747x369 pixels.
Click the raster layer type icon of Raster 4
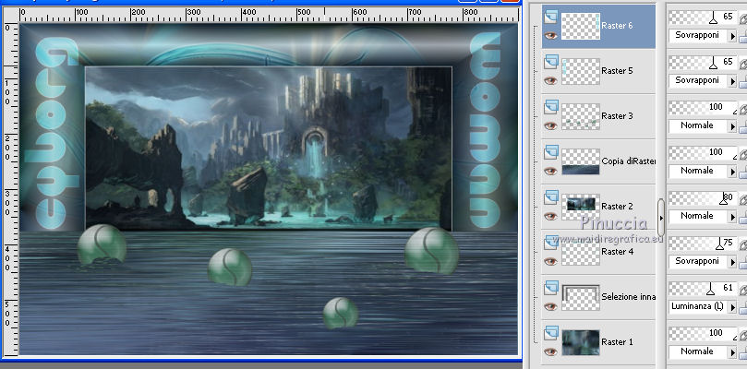(x=551, y=242)
